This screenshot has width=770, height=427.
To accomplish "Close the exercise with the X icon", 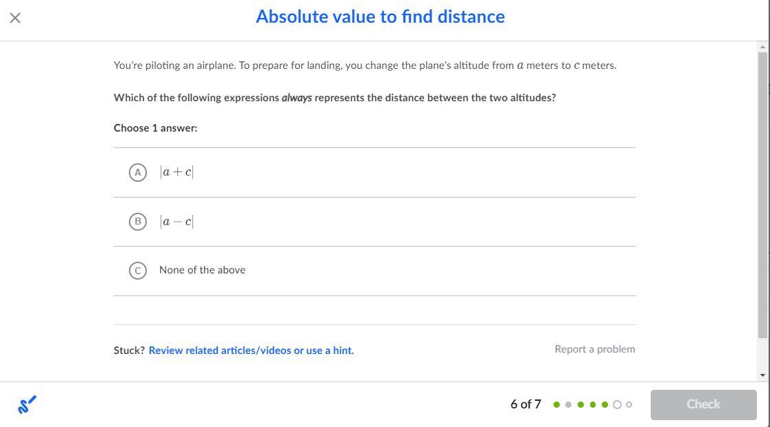I will (x=15, y=18).
